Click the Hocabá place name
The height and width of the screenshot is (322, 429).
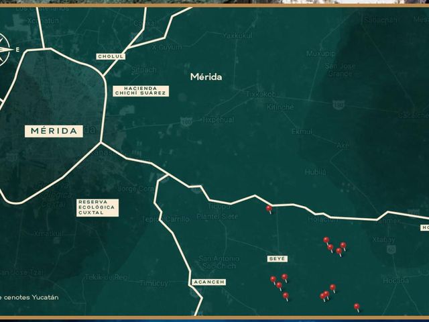click(x=395, y=280)
